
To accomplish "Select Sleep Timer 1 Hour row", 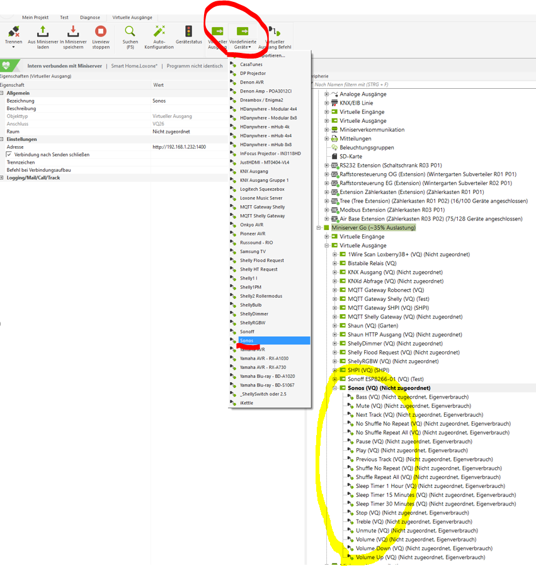I will click(430, 486).
